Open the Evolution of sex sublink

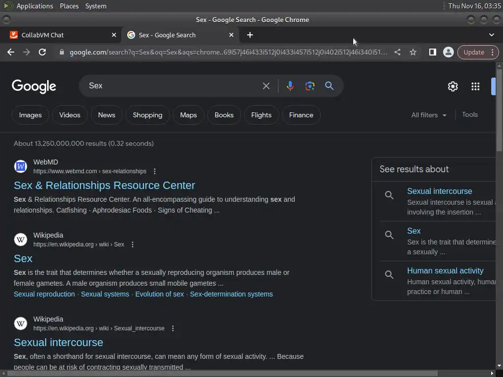pyautogui.click(x=160, y=294)
